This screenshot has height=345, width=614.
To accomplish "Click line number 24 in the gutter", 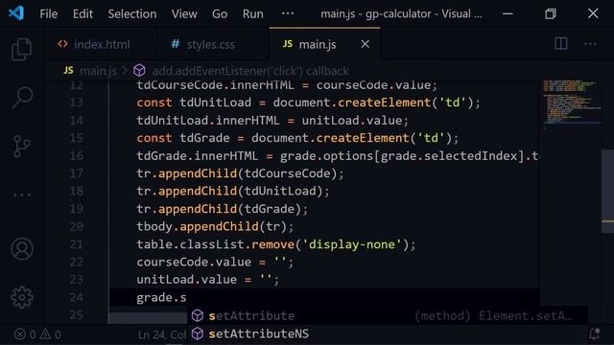I will 77,297.
